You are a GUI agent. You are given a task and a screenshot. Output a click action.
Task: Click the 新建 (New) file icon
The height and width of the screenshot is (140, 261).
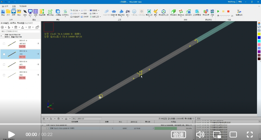click(x=3, y=12)
